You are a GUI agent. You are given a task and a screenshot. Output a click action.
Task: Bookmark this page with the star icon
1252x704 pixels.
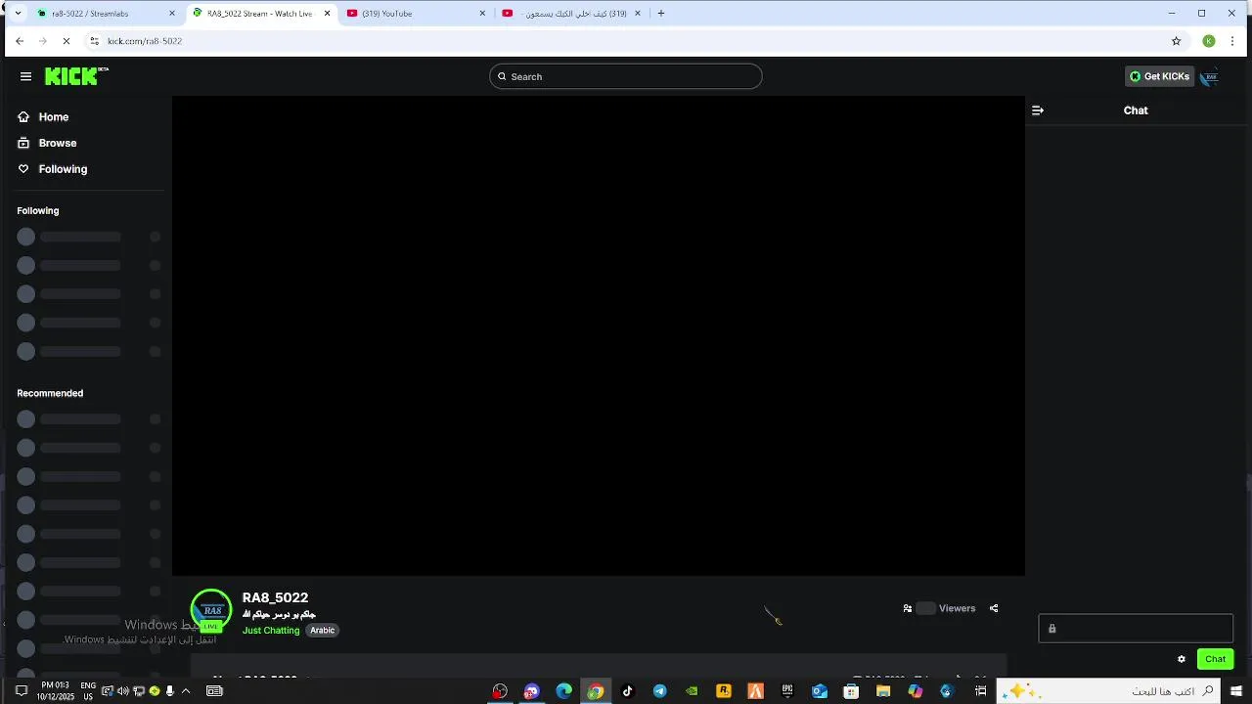(1177, 41)
